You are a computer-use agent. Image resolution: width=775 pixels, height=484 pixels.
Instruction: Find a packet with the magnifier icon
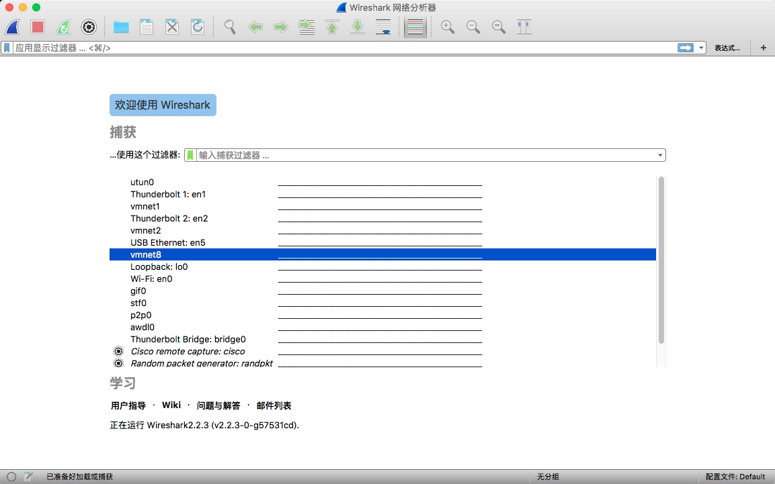(x=230, y=27)
